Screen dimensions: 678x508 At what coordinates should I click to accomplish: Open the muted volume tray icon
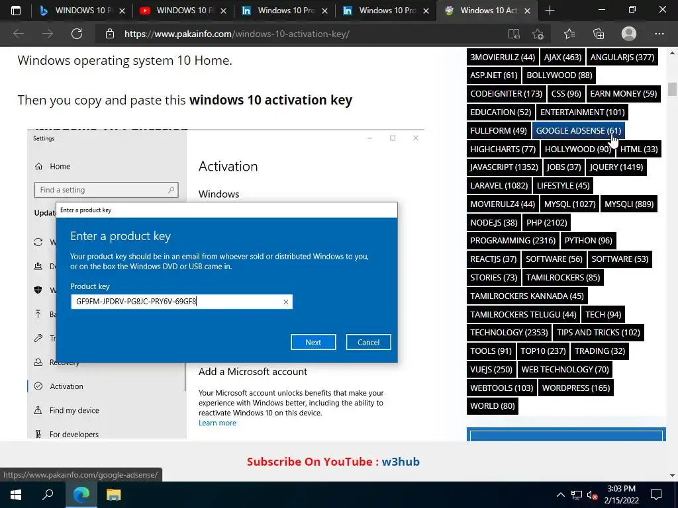pyautogui.click(x=592, y=495)
